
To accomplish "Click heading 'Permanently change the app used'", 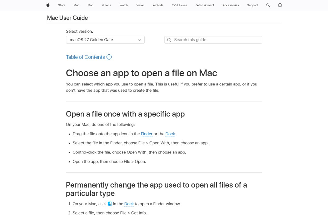I will pos(156,189).
